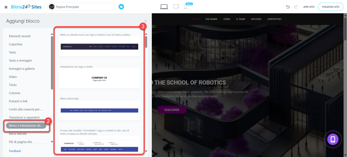
Task: Click category list scroll-down arrow
Action: click(x=52, y=142)
